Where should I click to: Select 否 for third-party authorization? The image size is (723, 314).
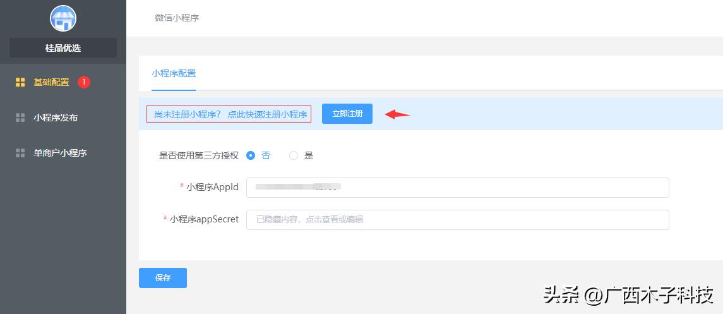click(251, 156)
